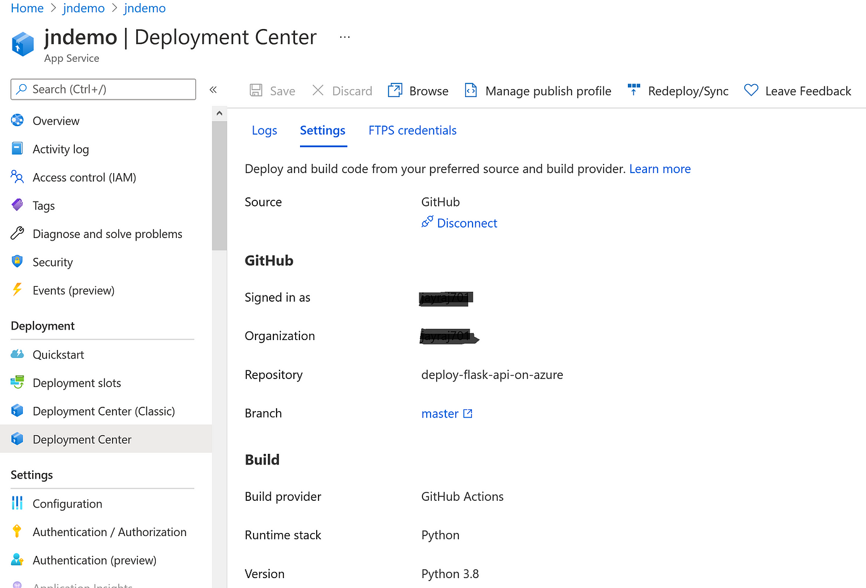The image size is (866, 588).
Task: Select the Settings tab
Action: [x=323, y=130]
